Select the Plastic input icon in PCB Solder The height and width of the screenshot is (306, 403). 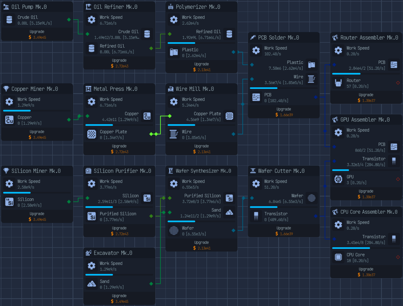point(312,65)
